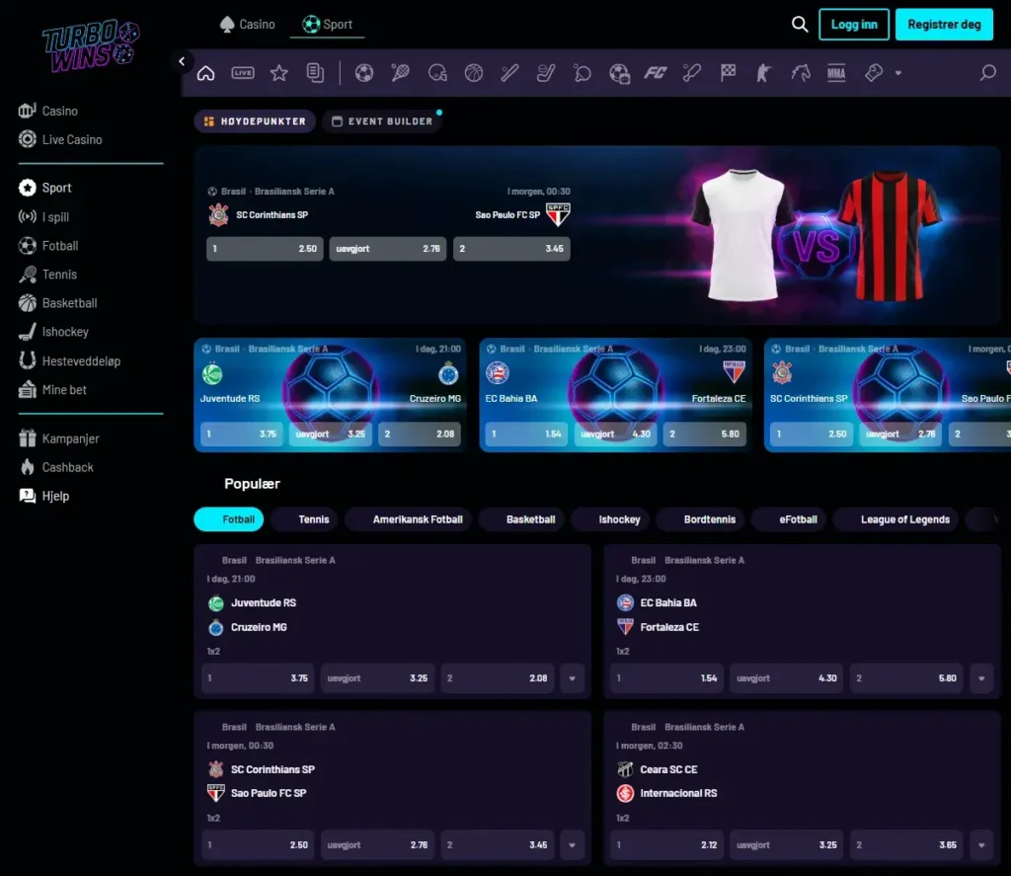Click the Logg inn button
1011x876 pixels.
[x=854, y=25]
